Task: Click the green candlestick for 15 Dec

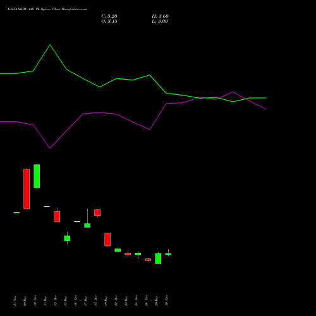Action: 67,238
